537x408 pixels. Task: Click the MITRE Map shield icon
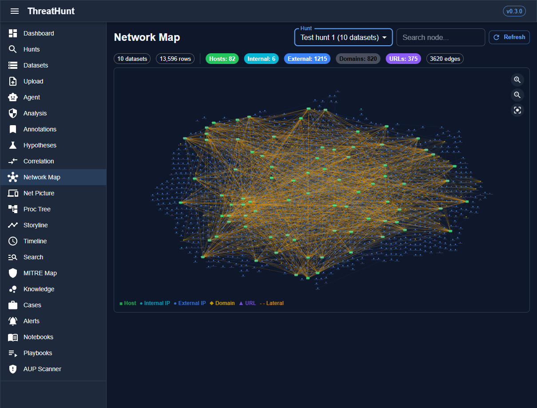point(13,273)
